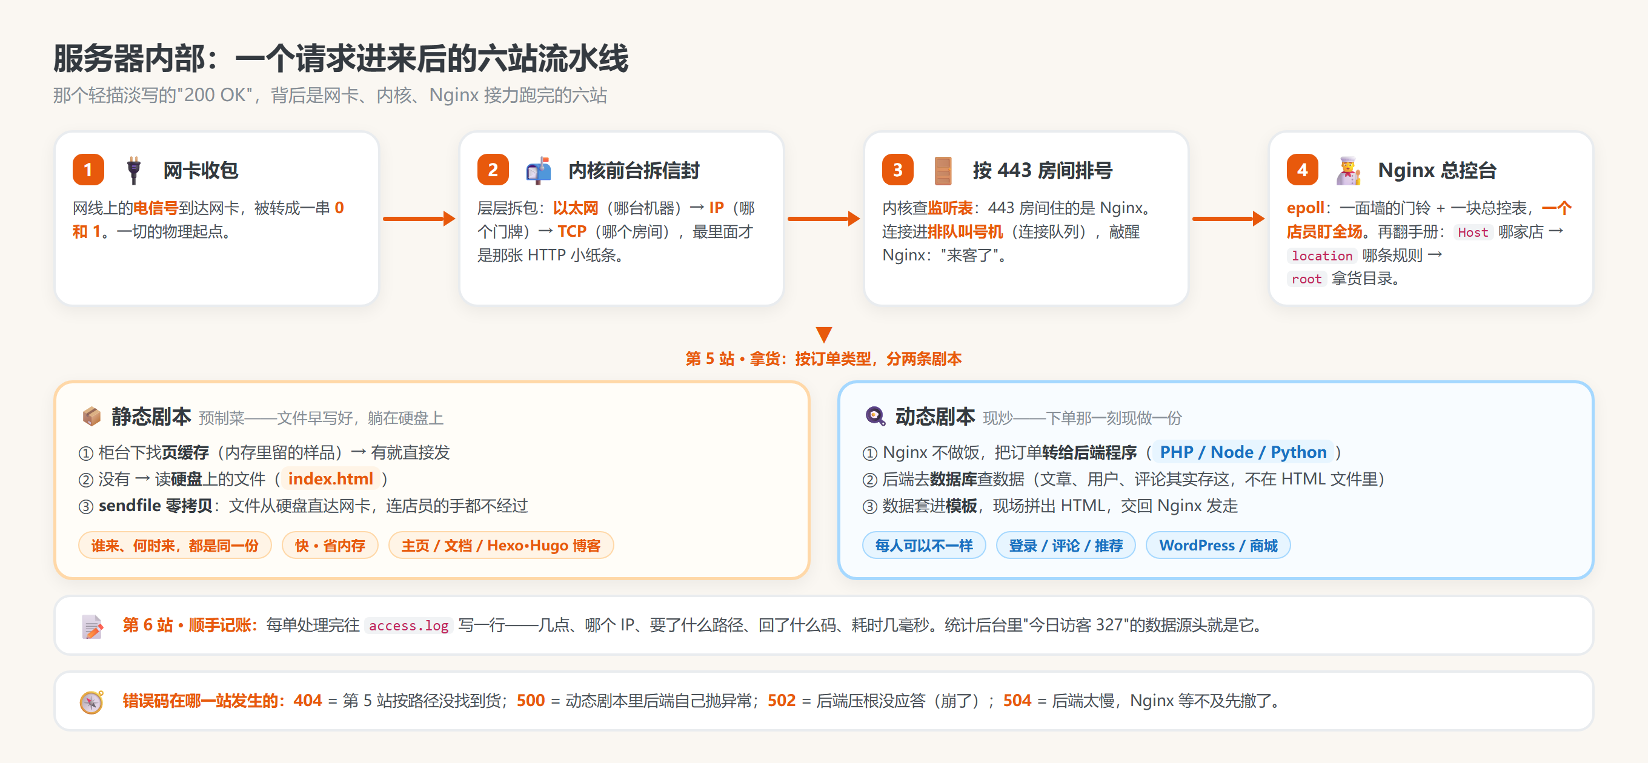1648x763 pixels.
Task: Click the 第 5 站 • 拿货 caption
Action: [x=823, y=359]
